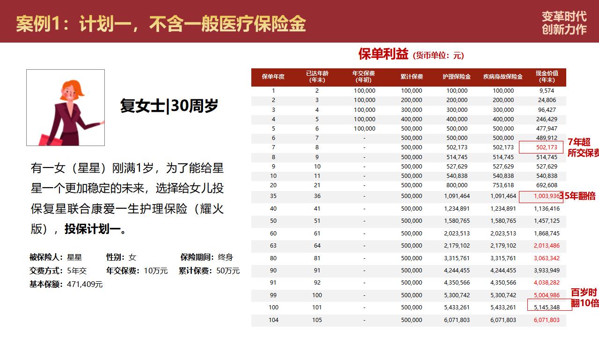
Task: Click the "交费方式：5年交" field
Action: pos(58,271)
